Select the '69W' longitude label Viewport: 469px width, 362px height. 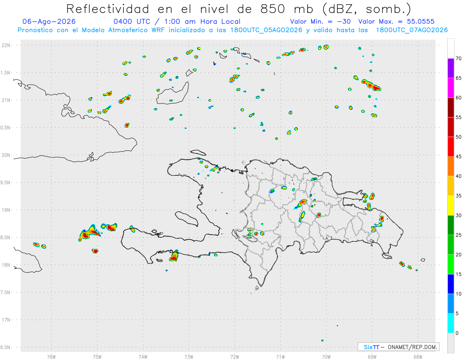coord(372,356)
